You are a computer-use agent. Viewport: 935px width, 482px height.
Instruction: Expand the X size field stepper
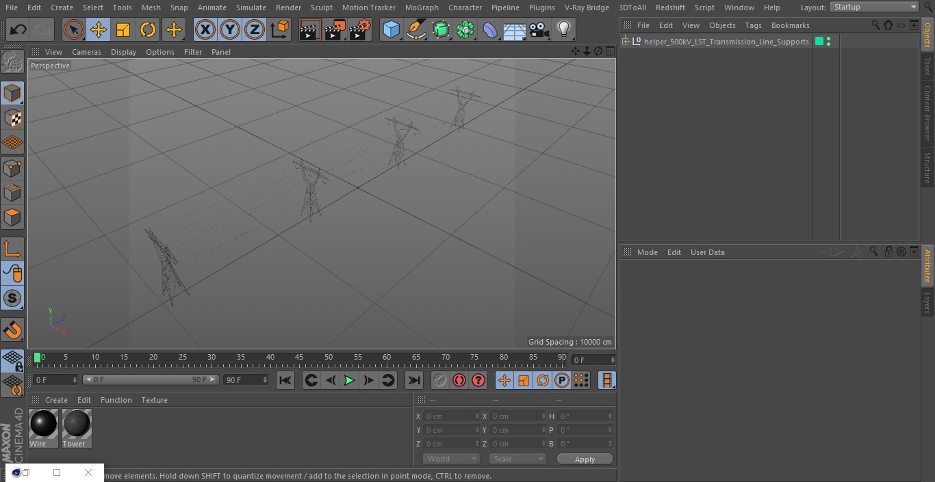[x=543, y=416]
